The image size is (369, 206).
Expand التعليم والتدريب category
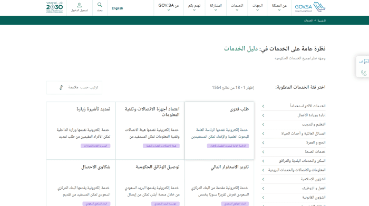[x=293, y=125]
